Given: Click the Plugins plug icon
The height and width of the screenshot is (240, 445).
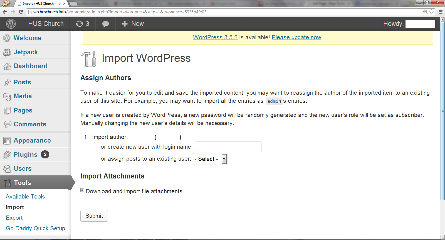Looking at the screenshot, I should (x=7, y=155).
